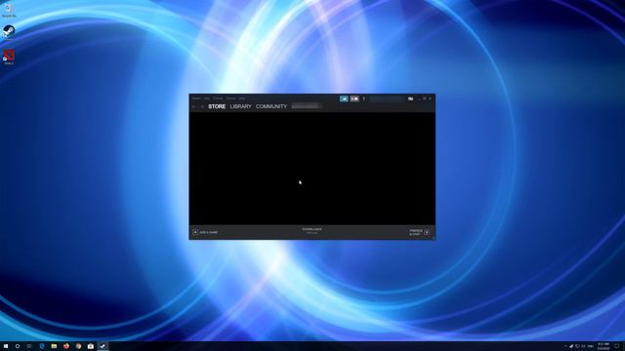Open the taskbar clock and date
The width and height of the screenshot is (625, 351).
604,346
